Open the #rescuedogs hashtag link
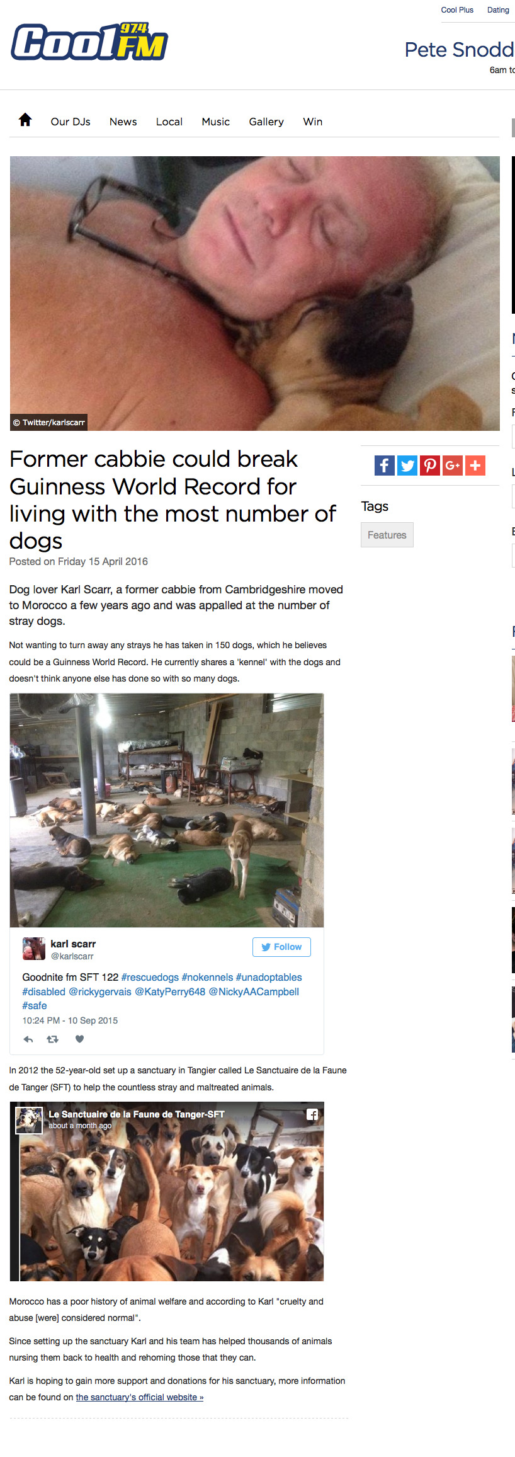This screenshot has height=1457, width=515. tap(150, 977)
